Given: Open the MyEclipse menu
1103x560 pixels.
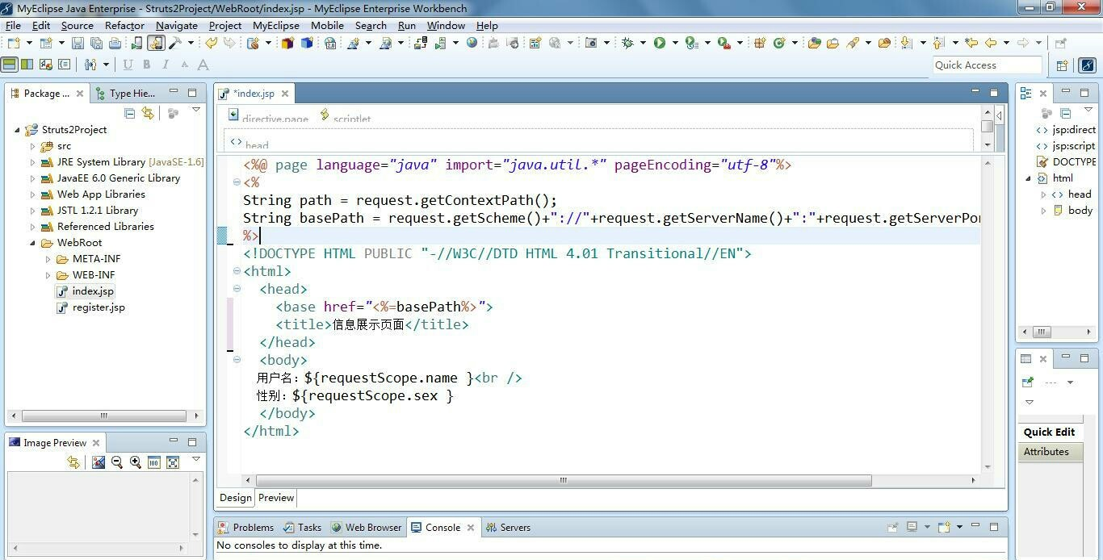Looking at the screenshot, I should point(276,25).
